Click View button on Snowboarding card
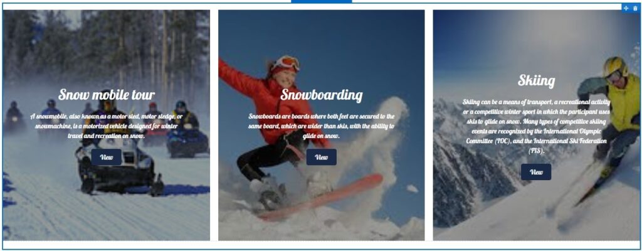This screenshot has height=251, width=642. pos(322,157)
